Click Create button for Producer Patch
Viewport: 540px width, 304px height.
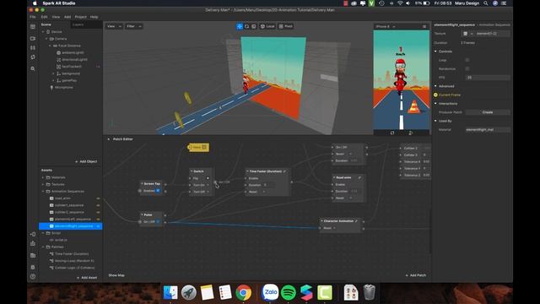(x=488, y=112)
